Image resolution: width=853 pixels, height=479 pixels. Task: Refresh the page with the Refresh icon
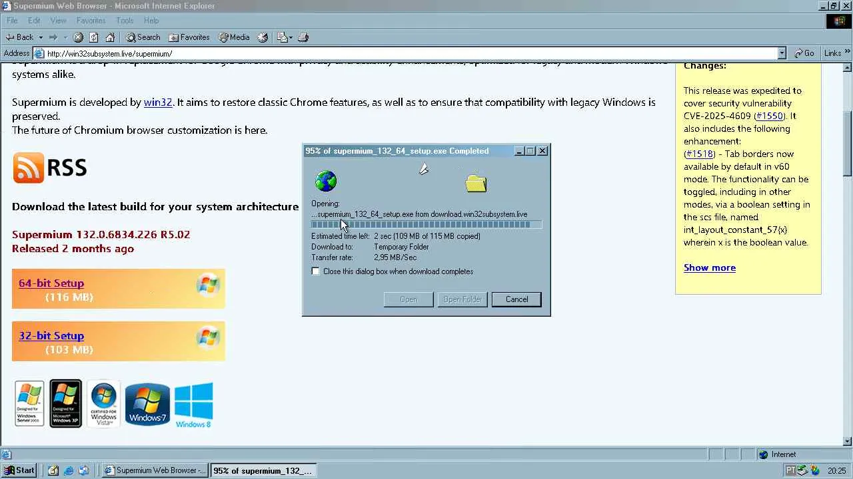click(94, 37)
